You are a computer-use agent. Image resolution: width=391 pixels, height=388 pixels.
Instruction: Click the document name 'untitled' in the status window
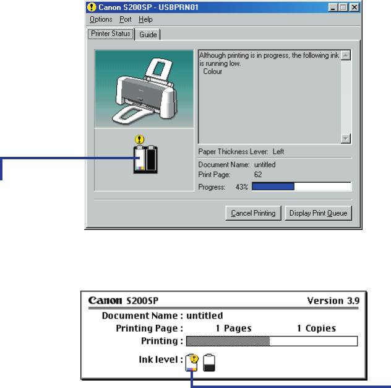265,165
